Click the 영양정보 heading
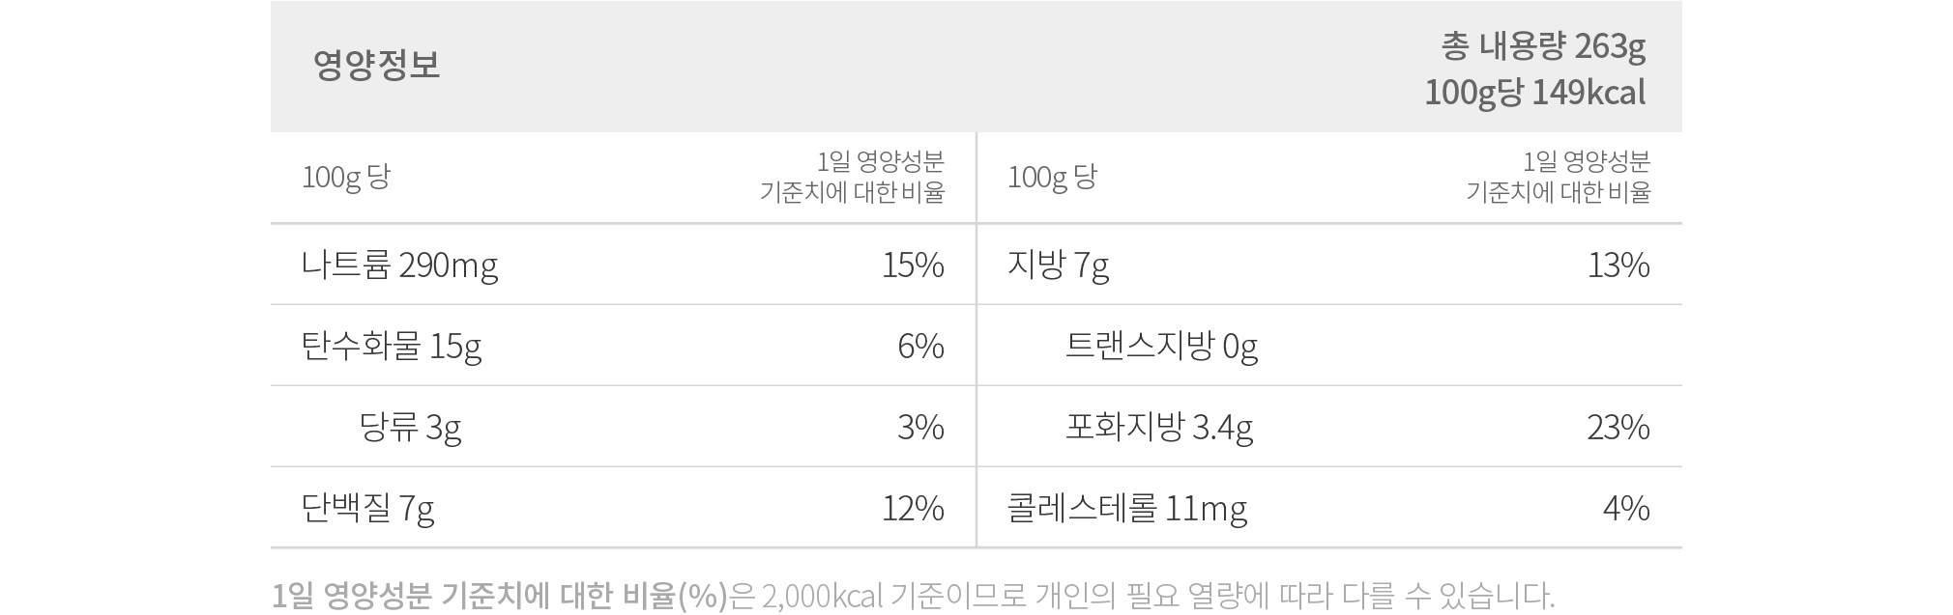The image size is (1953, 615). pyautogui.click(x=376, y=66)
